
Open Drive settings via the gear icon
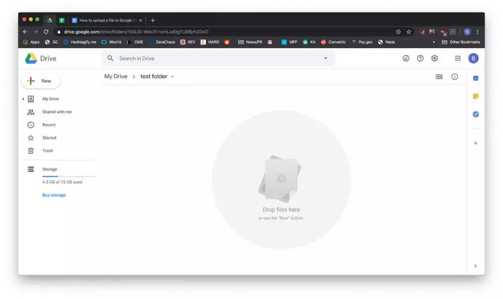coord(435,58)
